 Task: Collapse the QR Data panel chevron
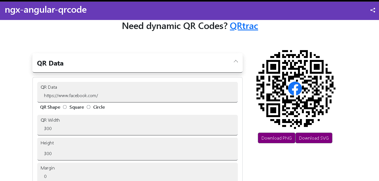click(236, 61)
